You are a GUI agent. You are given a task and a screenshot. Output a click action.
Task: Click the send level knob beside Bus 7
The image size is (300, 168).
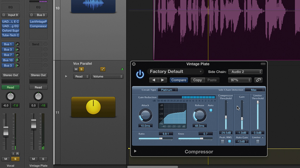pyautogui.click(x=17, y=55)
